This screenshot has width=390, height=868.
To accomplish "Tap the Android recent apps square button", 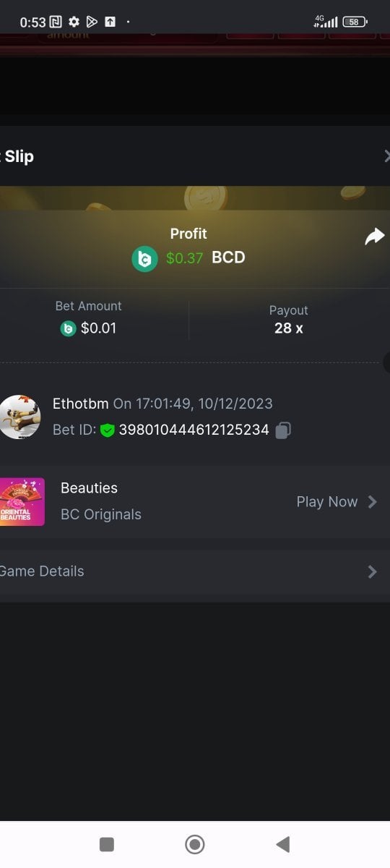I will point(107,844).
